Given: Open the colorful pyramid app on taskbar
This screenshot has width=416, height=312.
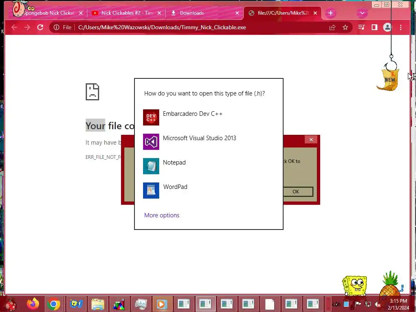Looking at the screenshot, I should point(119,304).
